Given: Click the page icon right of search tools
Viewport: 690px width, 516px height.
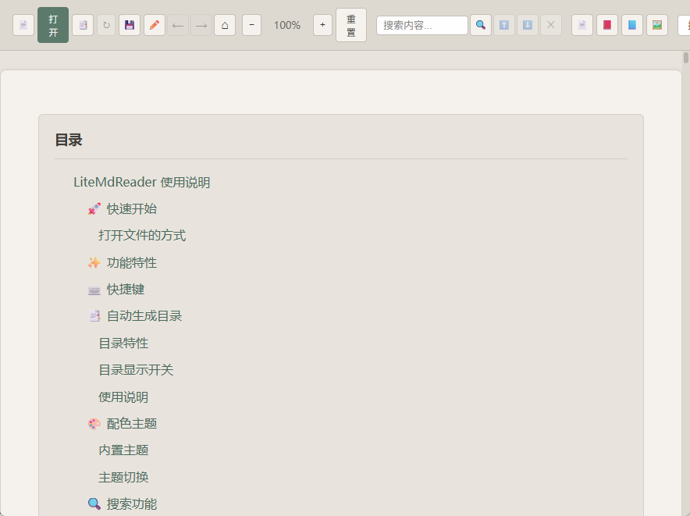Looking at the screenshot, I should [582, 25].
